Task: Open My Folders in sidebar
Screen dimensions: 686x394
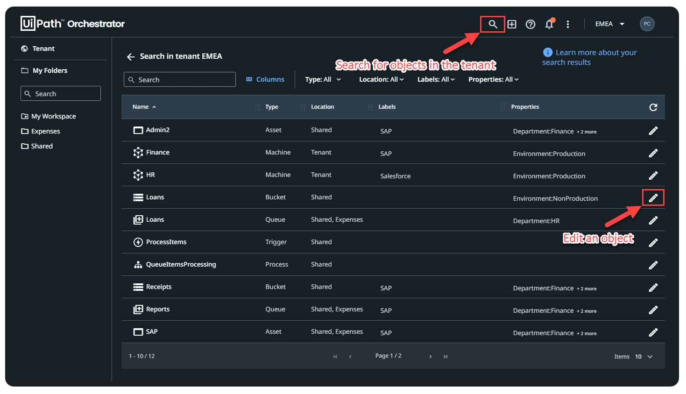Action: [44, 70]
